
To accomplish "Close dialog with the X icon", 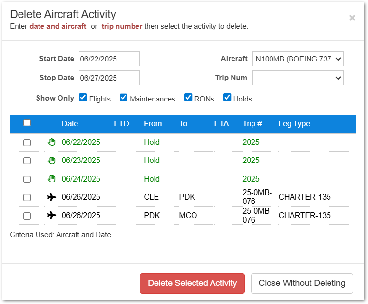I will (x=352, y=18).
